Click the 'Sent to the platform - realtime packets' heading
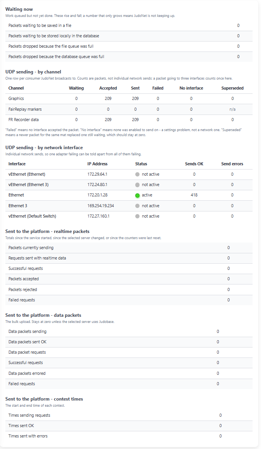This screenshot has width=261, height=449. pyautogui.click(x=48, y=231)
